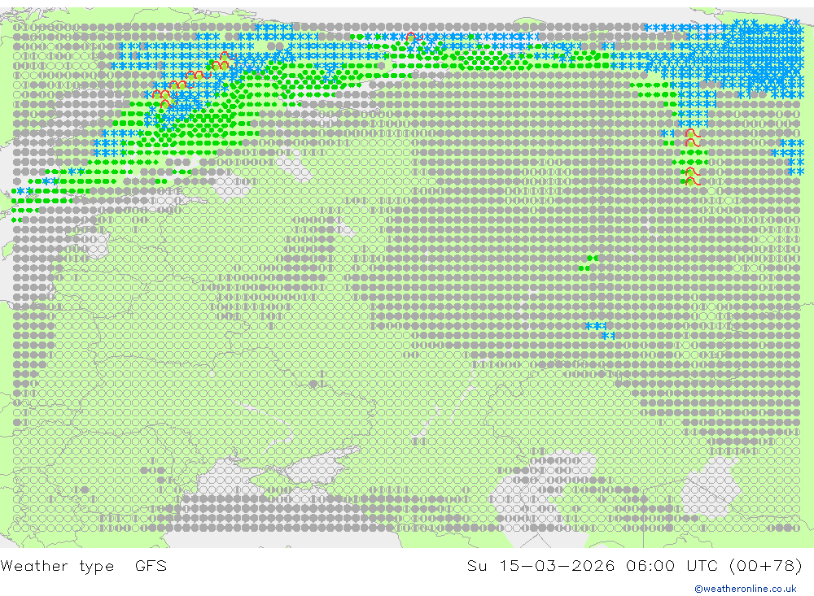
Task: Click the 'Su 15-03-2026 06:00 UTC (00+78)' timestamp
Action: (634, 565)
